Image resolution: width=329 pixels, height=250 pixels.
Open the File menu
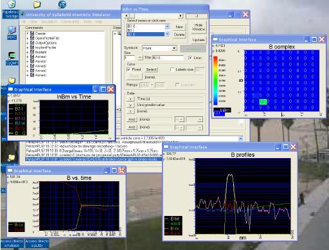click(x=23, y=22)
